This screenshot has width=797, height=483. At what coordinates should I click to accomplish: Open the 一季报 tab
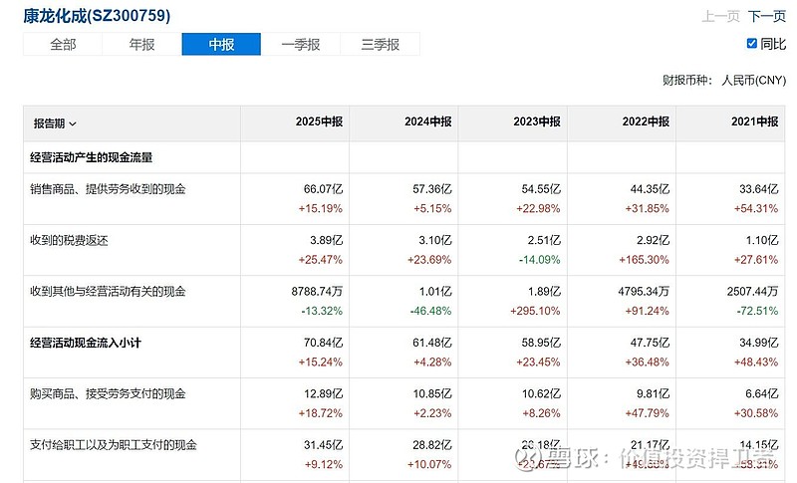click(301, 44)
